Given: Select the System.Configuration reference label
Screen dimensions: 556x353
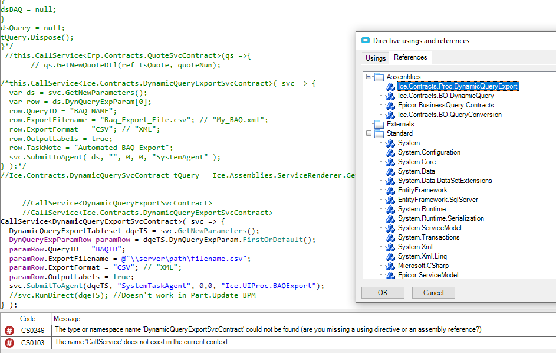Looking at the screenshot, I should click(429, 152).
